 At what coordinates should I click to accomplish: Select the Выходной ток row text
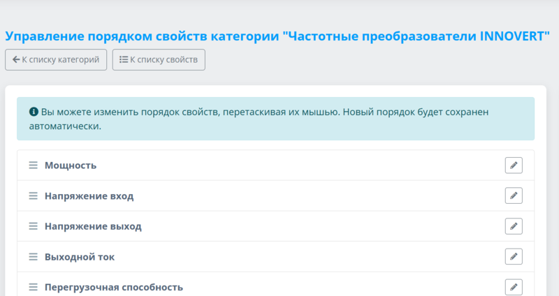point(80,257)
